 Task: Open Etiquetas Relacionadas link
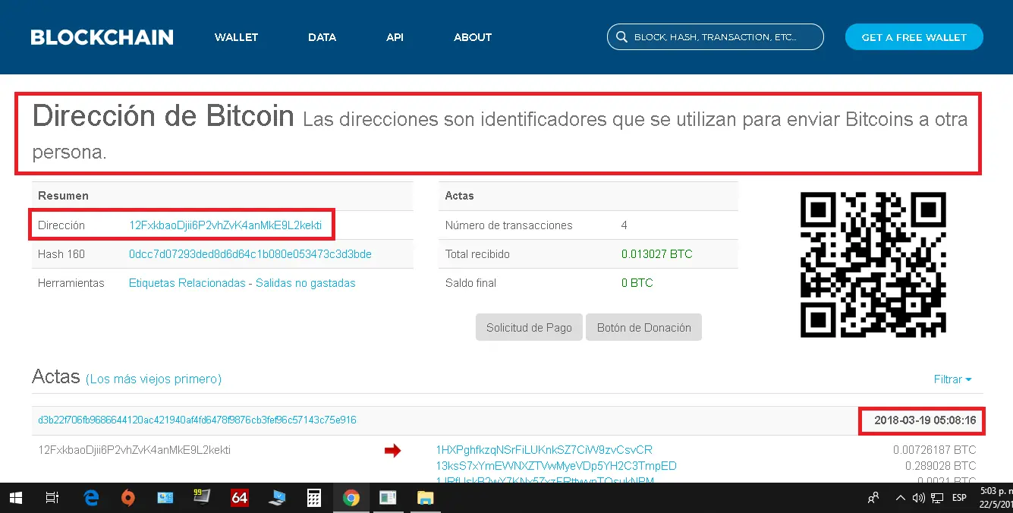click(x=187, y=283)
